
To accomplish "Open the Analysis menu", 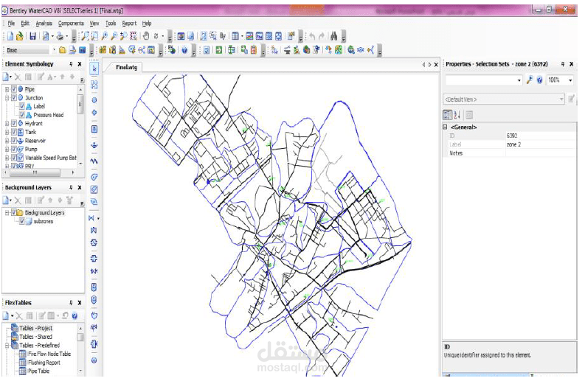I will click(x=44, y=23).
